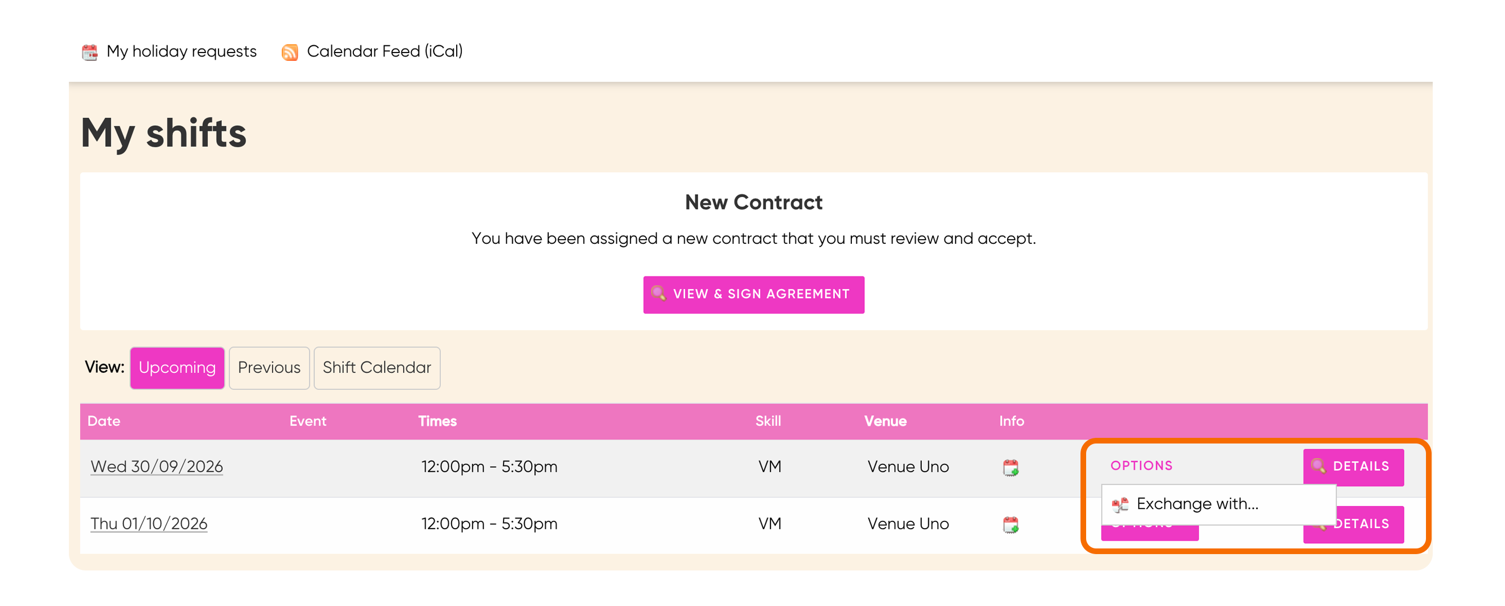
Task: Click the magnifier icon on first Details button
Action: (x=1318, y=466)
